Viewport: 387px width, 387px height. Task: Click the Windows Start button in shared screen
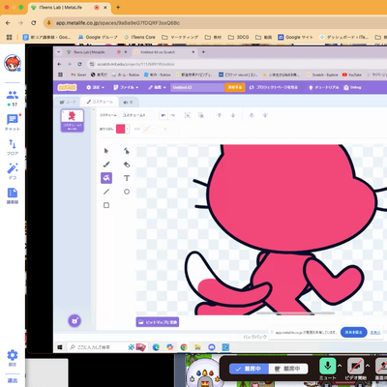click(60, 347)
